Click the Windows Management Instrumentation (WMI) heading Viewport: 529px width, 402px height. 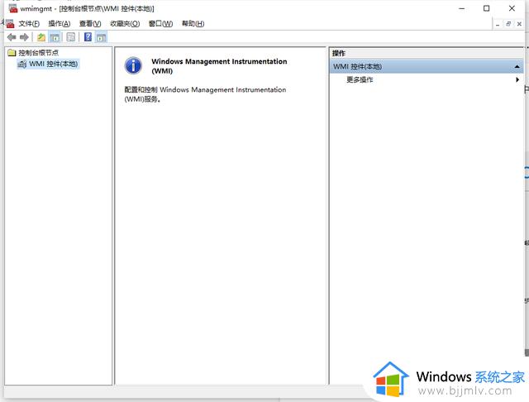coord(219,66)
